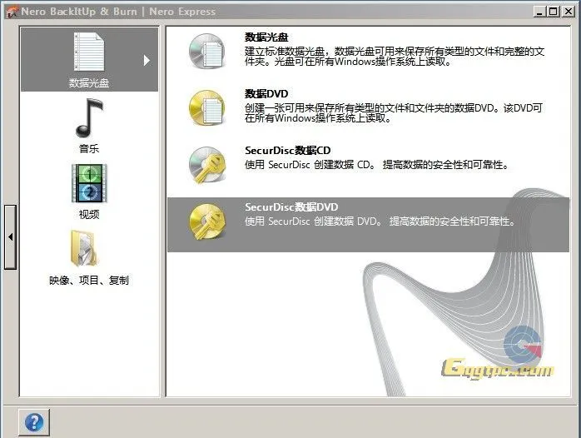Open the 映像、项目、复制 folder icon
Viewport: 581px width, 438px height.
(x=84, y=248)
